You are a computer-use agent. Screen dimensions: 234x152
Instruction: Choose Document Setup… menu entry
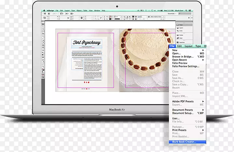pyautogui.click(x=187, y=113)
